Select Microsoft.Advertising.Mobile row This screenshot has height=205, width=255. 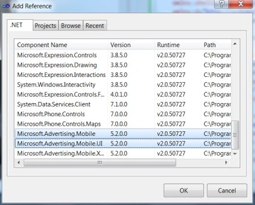tap(123, 134)
